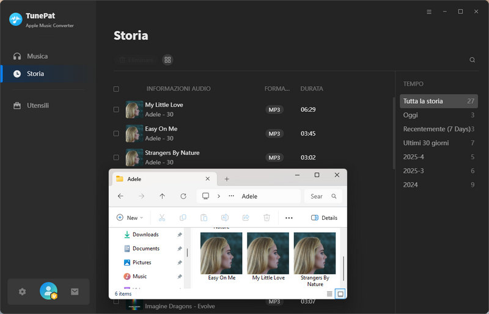Go up one folder level in Explorer
Viewport: 489px width, 314px height.
[x=162, y=196]
